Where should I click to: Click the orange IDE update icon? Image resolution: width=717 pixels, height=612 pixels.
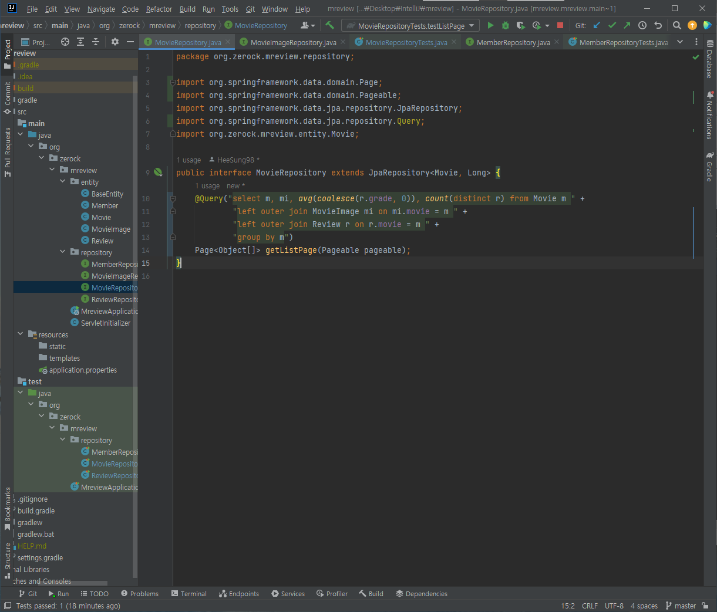point(692,25)
